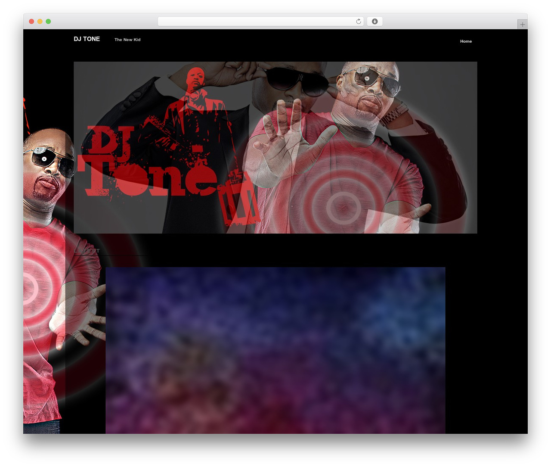Maximize window with green button

(x=48, y=22)
